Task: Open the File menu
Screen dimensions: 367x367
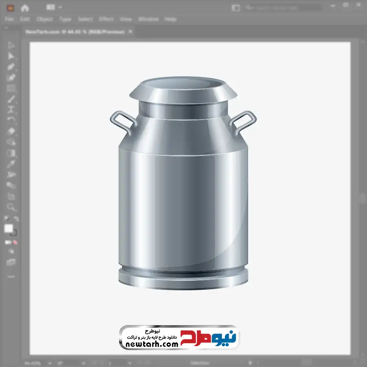Action: (9, 19)
